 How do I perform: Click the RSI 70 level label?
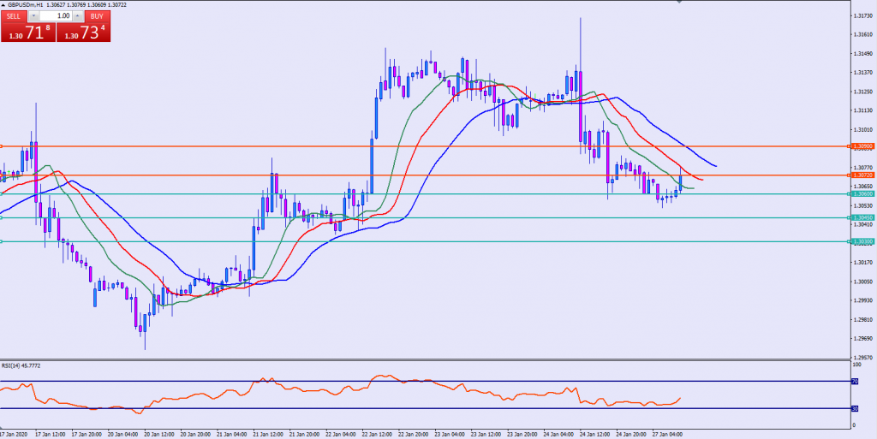(854, 382)
